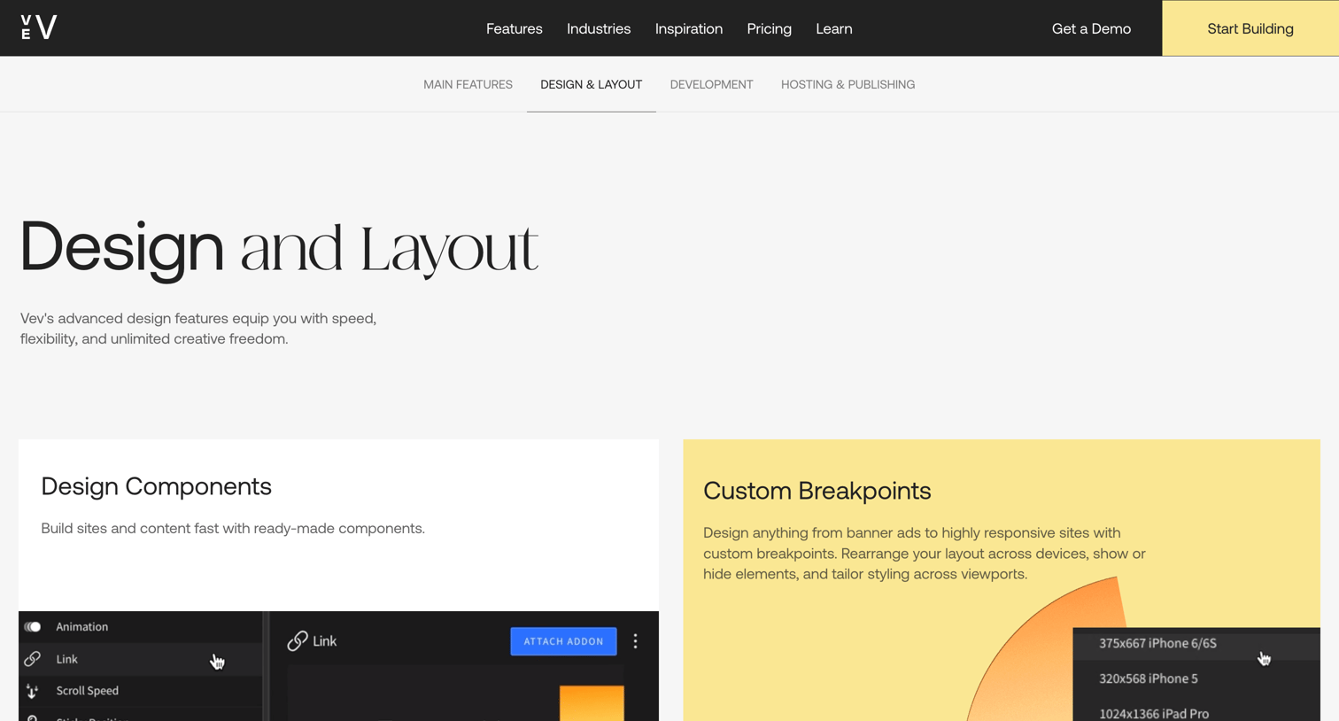Go to the Pricing page
Screen dimensions: 1339x721
pos(769,28)
